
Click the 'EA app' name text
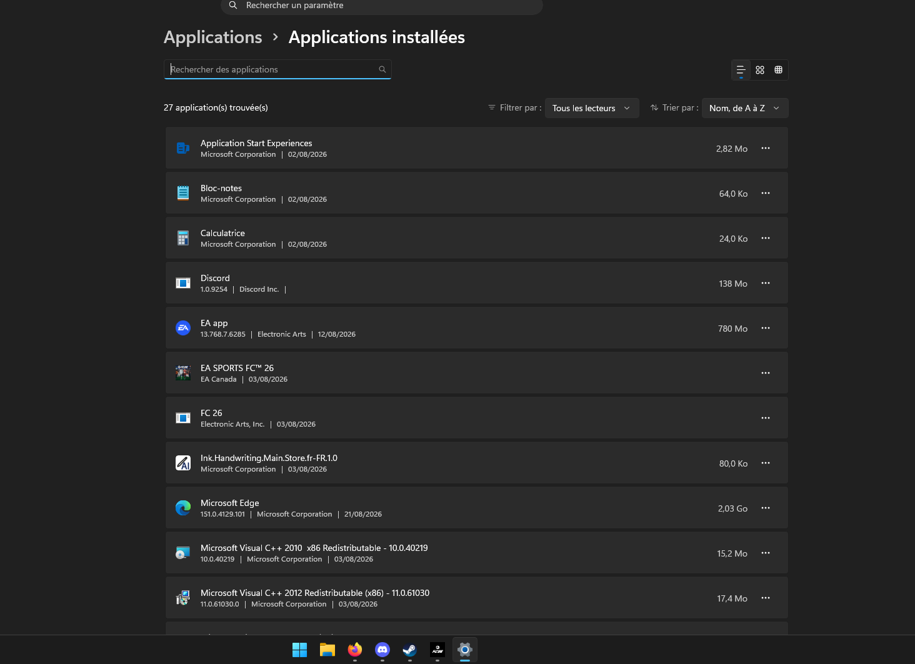214,324
